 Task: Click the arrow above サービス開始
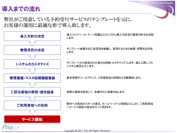pos(32,112)
